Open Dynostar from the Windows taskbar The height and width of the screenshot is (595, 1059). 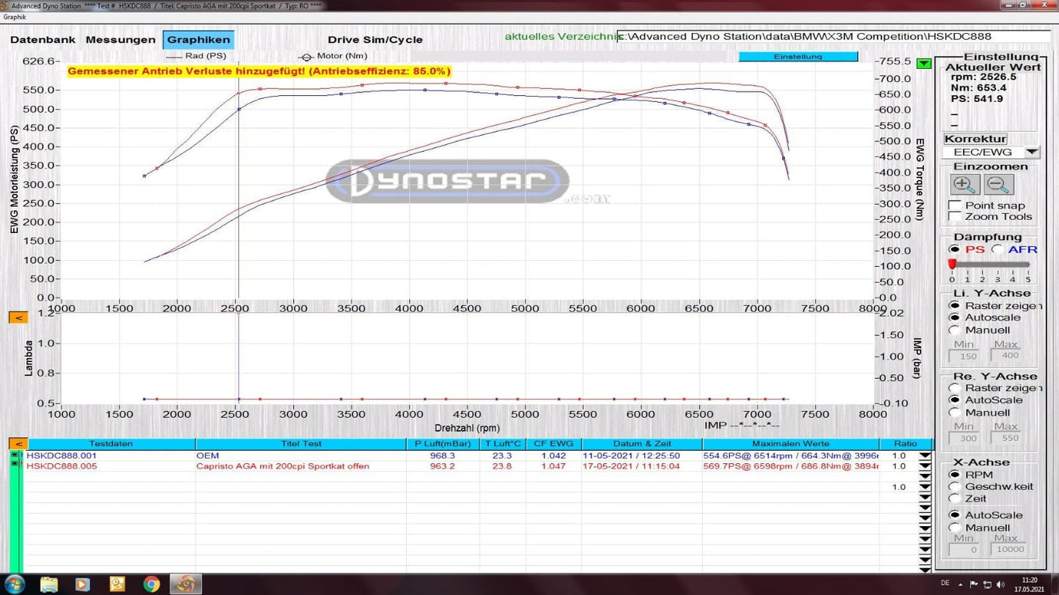185,584
